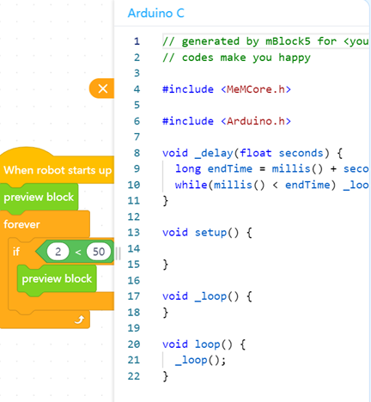Edit the value 50 in the comparison
Screen dimensions: 371x402
click(x=99, y=252)
